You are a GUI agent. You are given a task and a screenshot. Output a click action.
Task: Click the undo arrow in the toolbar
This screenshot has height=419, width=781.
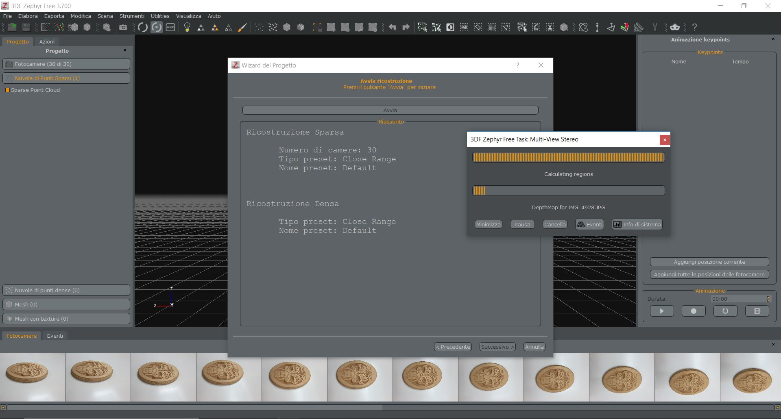[392, 27]
